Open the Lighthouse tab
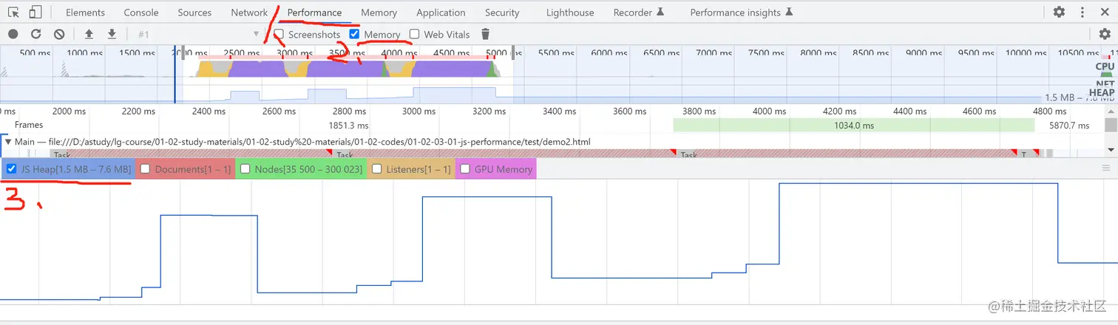Image resolution: width=1118 pixels, height=325 pixels. (569, 13)
